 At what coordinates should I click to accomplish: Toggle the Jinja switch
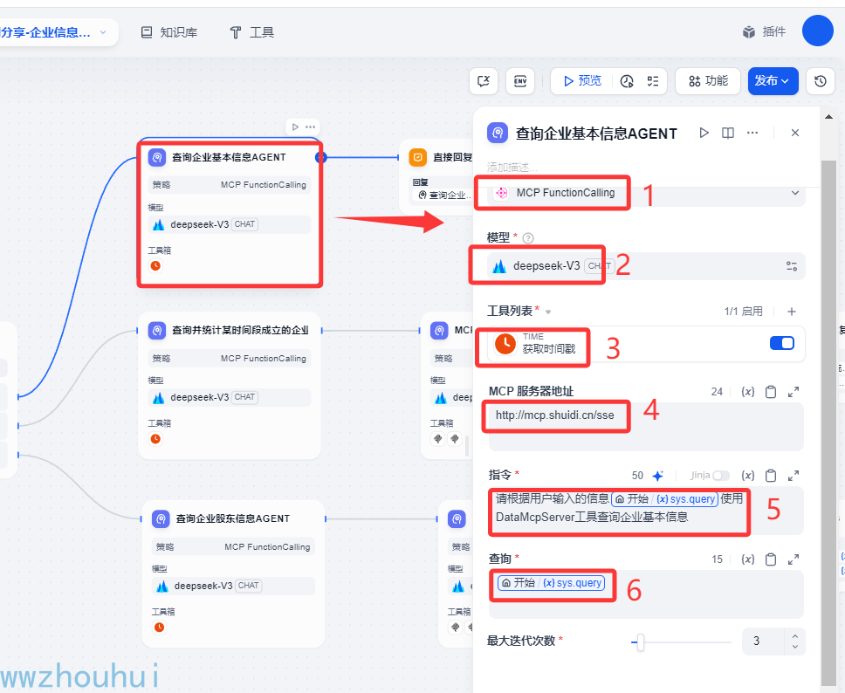click(720, 476)
